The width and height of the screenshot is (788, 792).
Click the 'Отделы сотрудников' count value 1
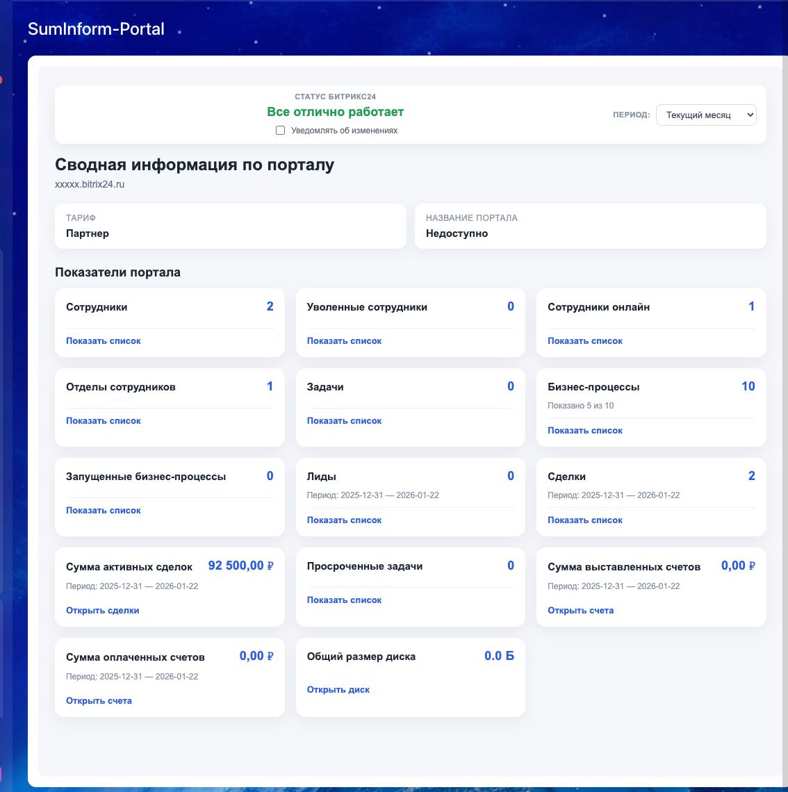(x=270, y=386)
